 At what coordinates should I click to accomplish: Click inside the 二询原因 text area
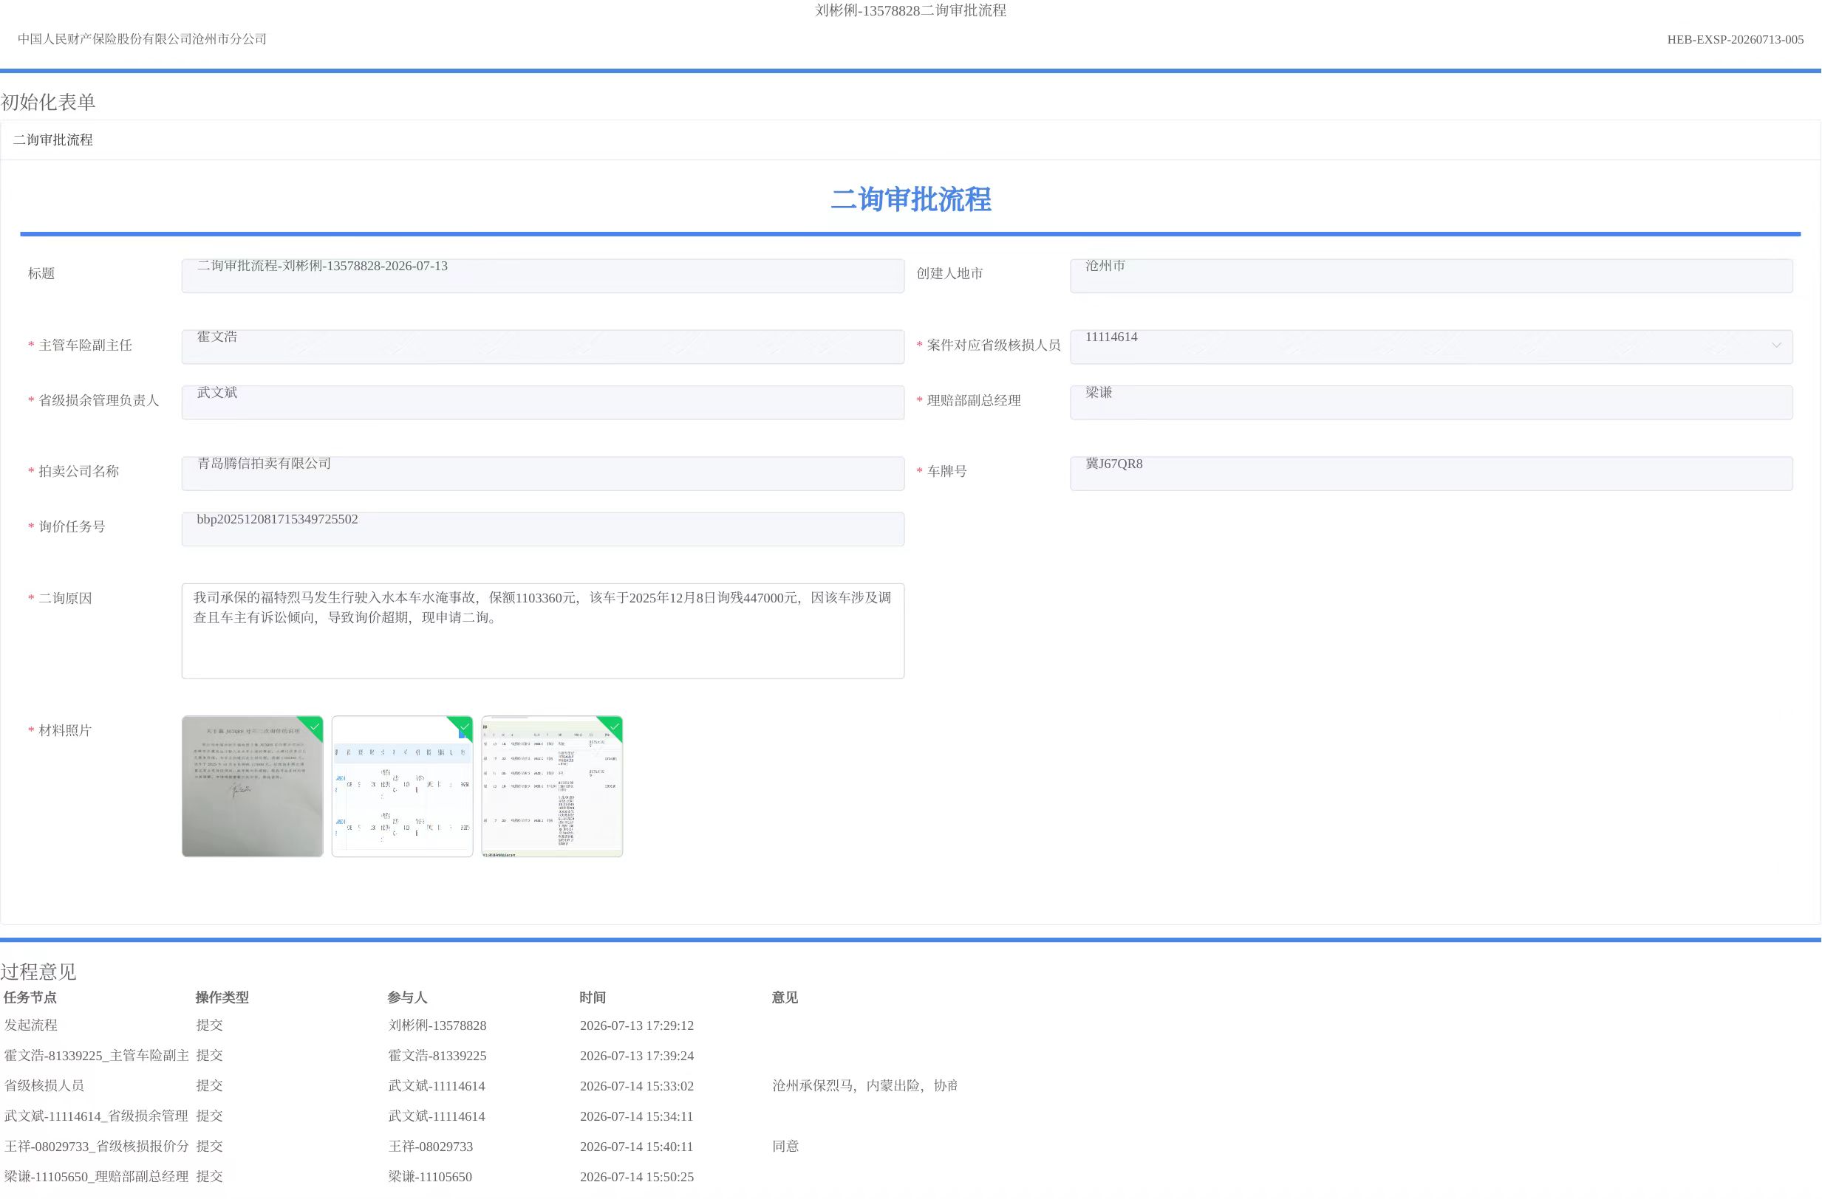pos(543,631)
